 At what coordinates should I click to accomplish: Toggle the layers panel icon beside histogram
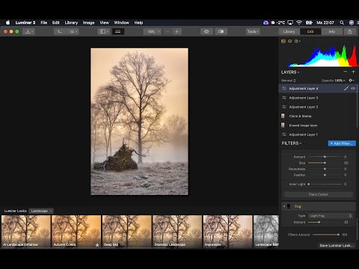(289, 41)
